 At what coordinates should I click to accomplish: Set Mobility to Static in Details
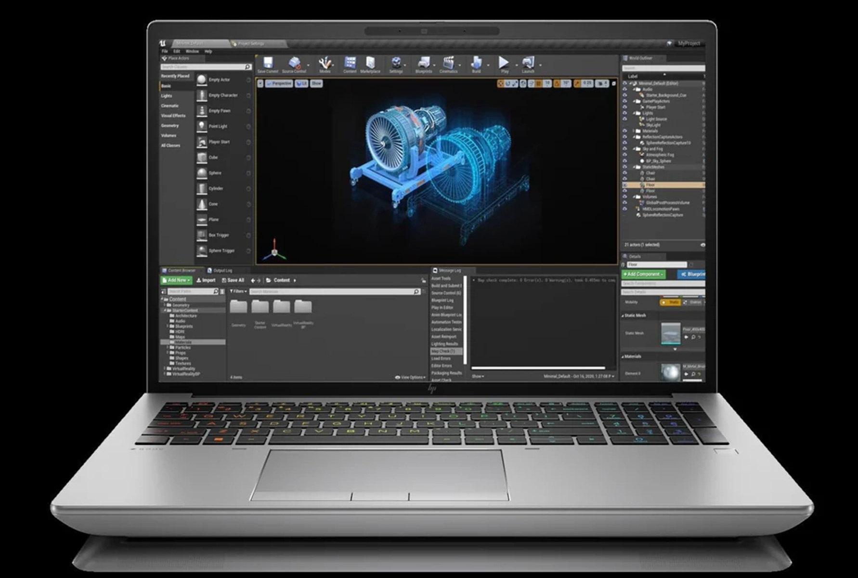[670, 302]
